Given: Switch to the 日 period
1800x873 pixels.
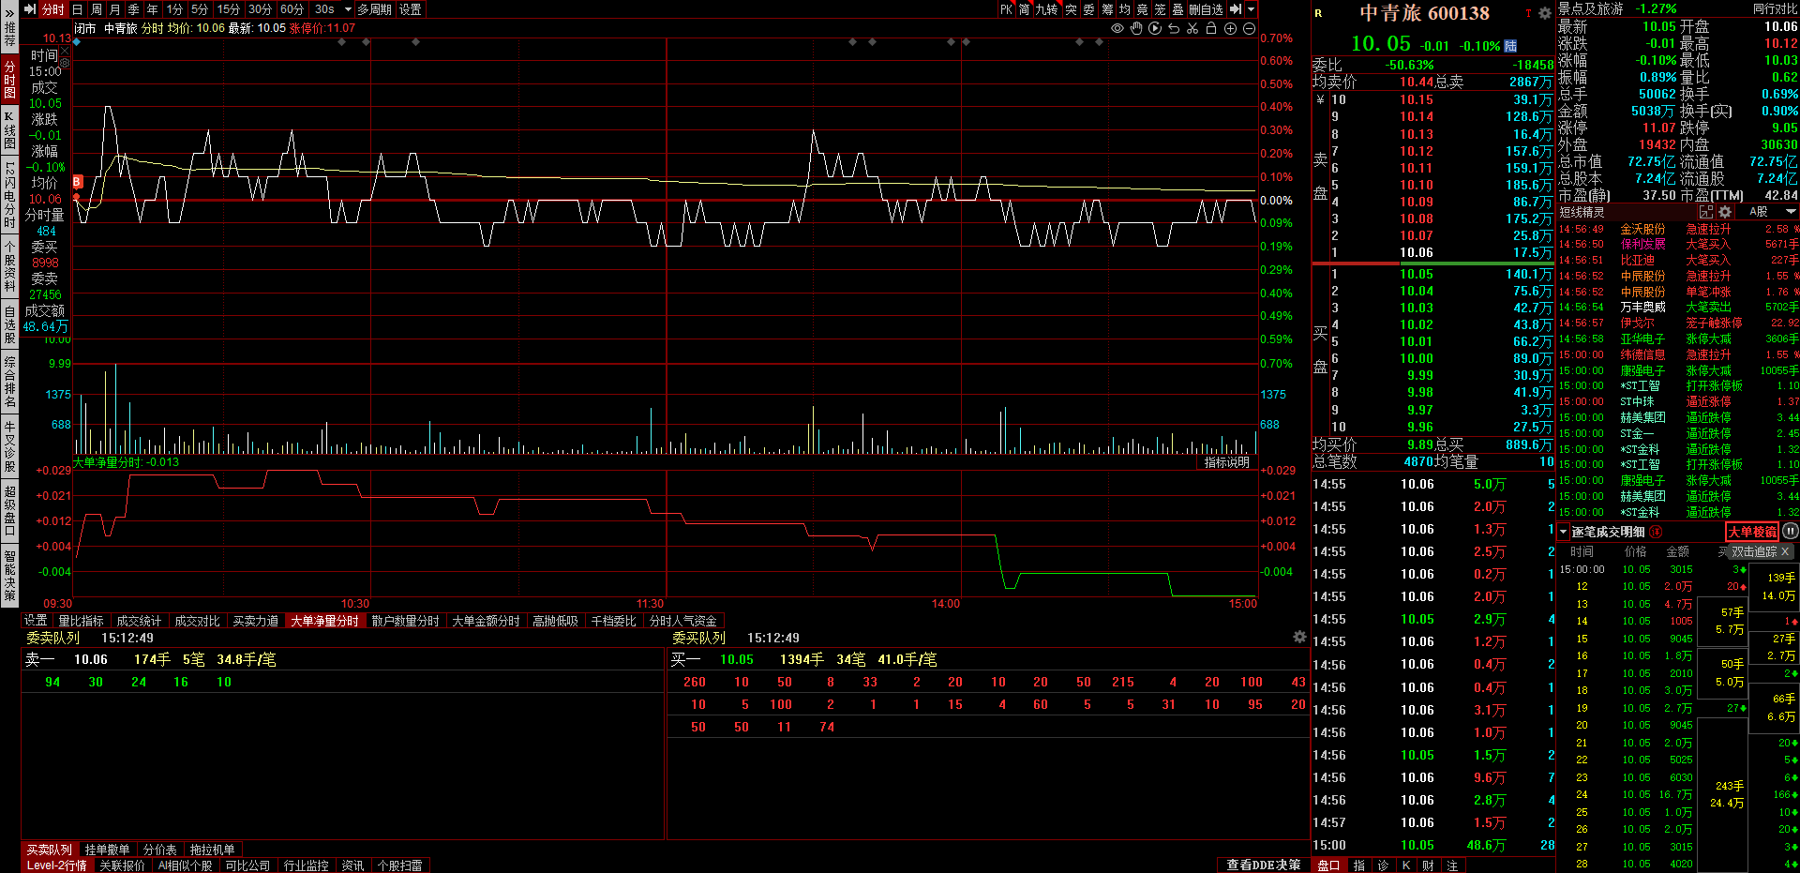Looking at the screenshot, I should (78, 9).
